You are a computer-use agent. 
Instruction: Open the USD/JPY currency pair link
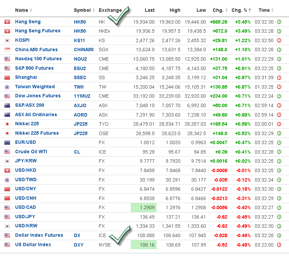click(25, 217)
